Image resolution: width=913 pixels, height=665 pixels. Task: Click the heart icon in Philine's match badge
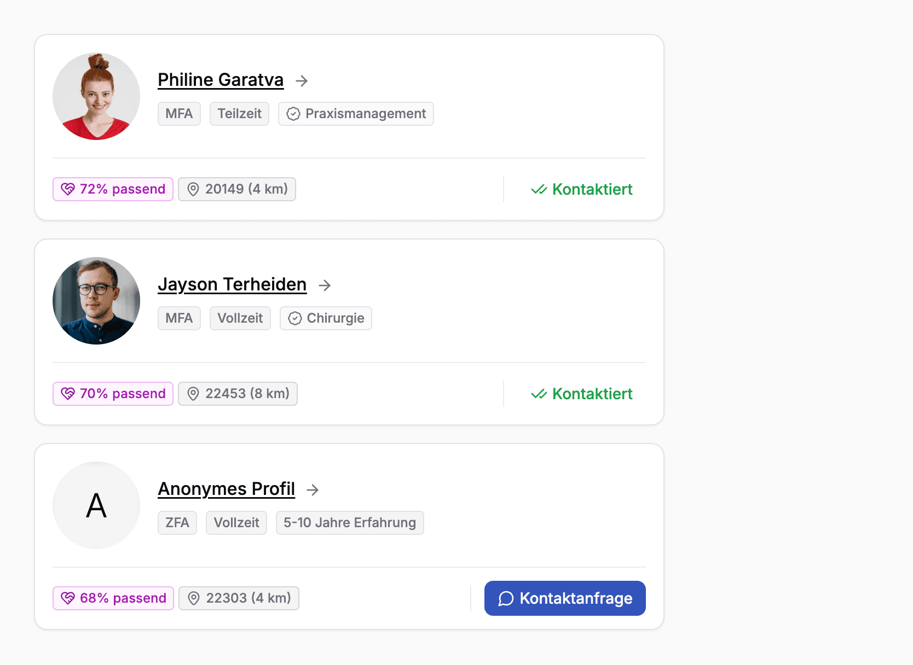(x=68, y=189)
